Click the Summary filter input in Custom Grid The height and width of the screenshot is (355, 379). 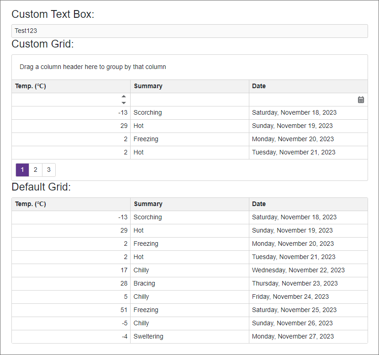click(189, 100)
